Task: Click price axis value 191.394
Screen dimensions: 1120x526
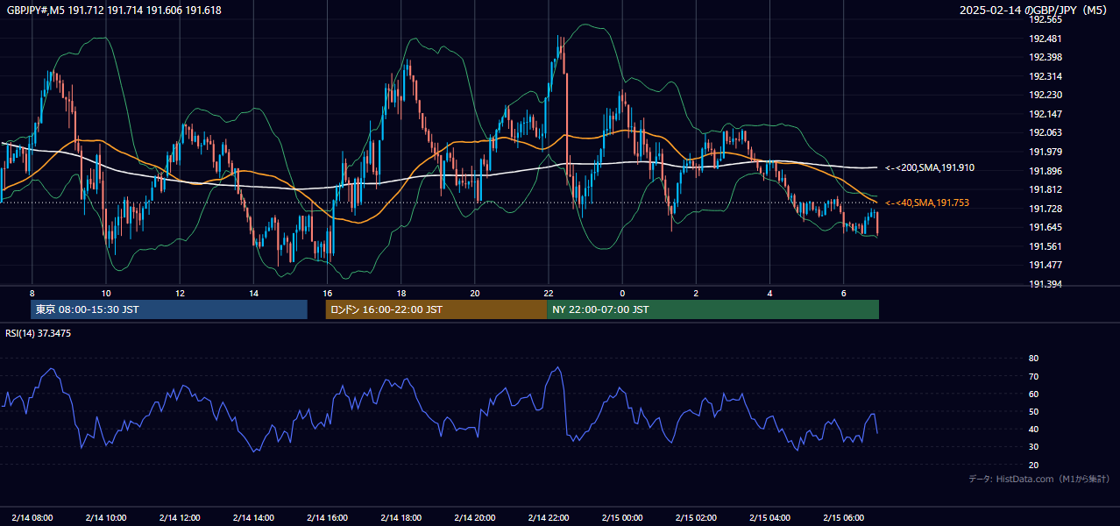Action: [1046, 284]
